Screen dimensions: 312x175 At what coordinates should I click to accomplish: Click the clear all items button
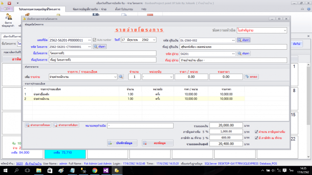(x=38, y=125)
